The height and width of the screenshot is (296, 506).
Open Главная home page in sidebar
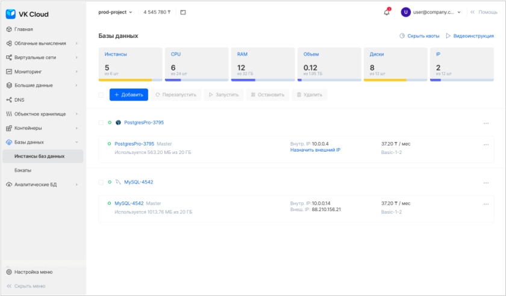[x=23, y=29]
